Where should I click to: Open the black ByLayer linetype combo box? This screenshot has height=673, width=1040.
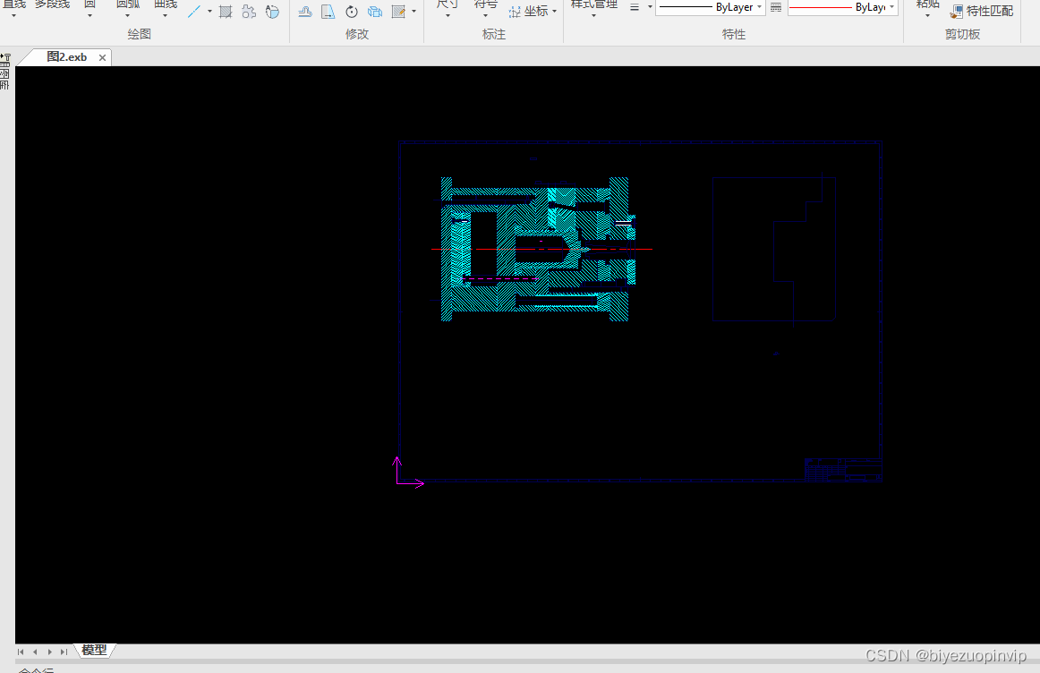[x=710, y=7]
